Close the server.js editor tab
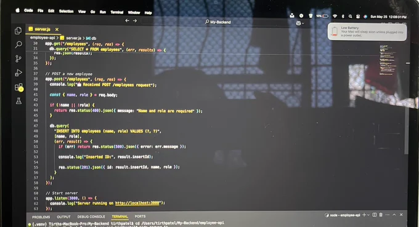The height and width of the screenshot is (227, 419). coord(57,30)
